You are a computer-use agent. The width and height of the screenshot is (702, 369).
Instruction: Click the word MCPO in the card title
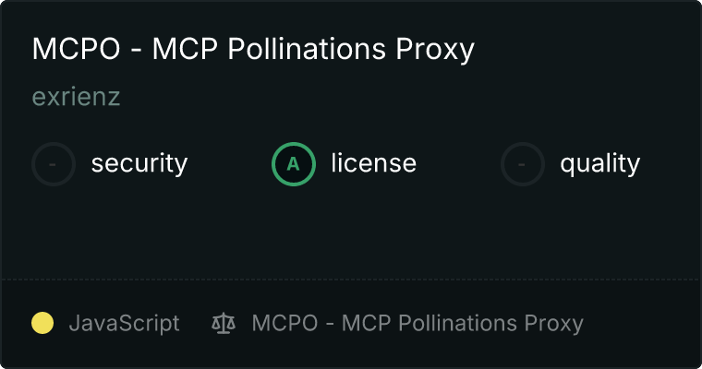tap(76, 49)
